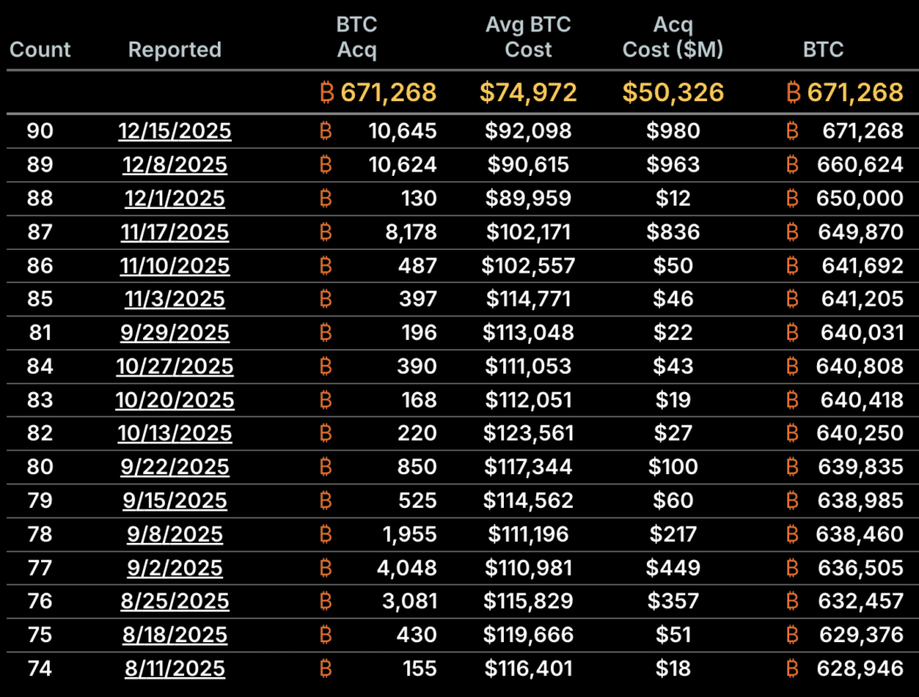919x697 pixels.
Task: Click the Bitcoin icon beside 628,946 holdings
Action: point(793,669)
